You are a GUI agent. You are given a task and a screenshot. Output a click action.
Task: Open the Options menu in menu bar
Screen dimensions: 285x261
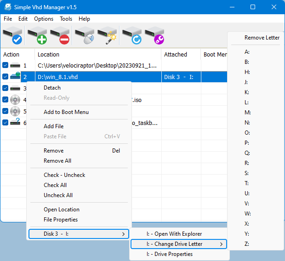coord(44,19)
